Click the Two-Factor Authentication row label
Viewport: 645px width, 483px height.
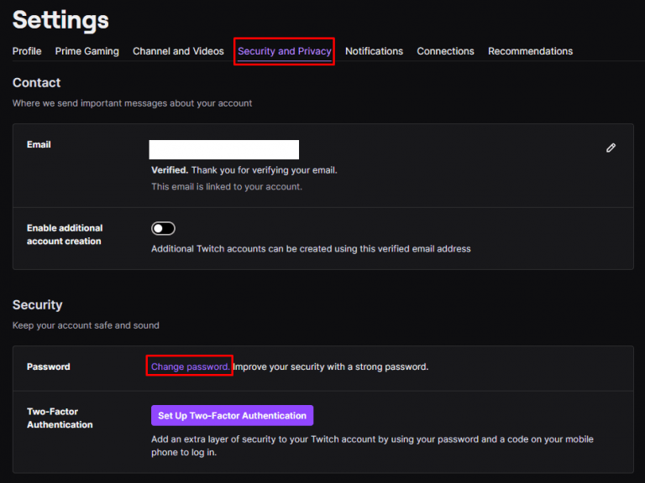coord(60,418)
